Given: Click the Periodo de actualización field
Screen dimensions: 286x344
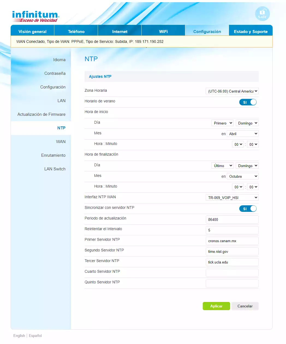Looking at the screenshot, I should tap(232, 220).
